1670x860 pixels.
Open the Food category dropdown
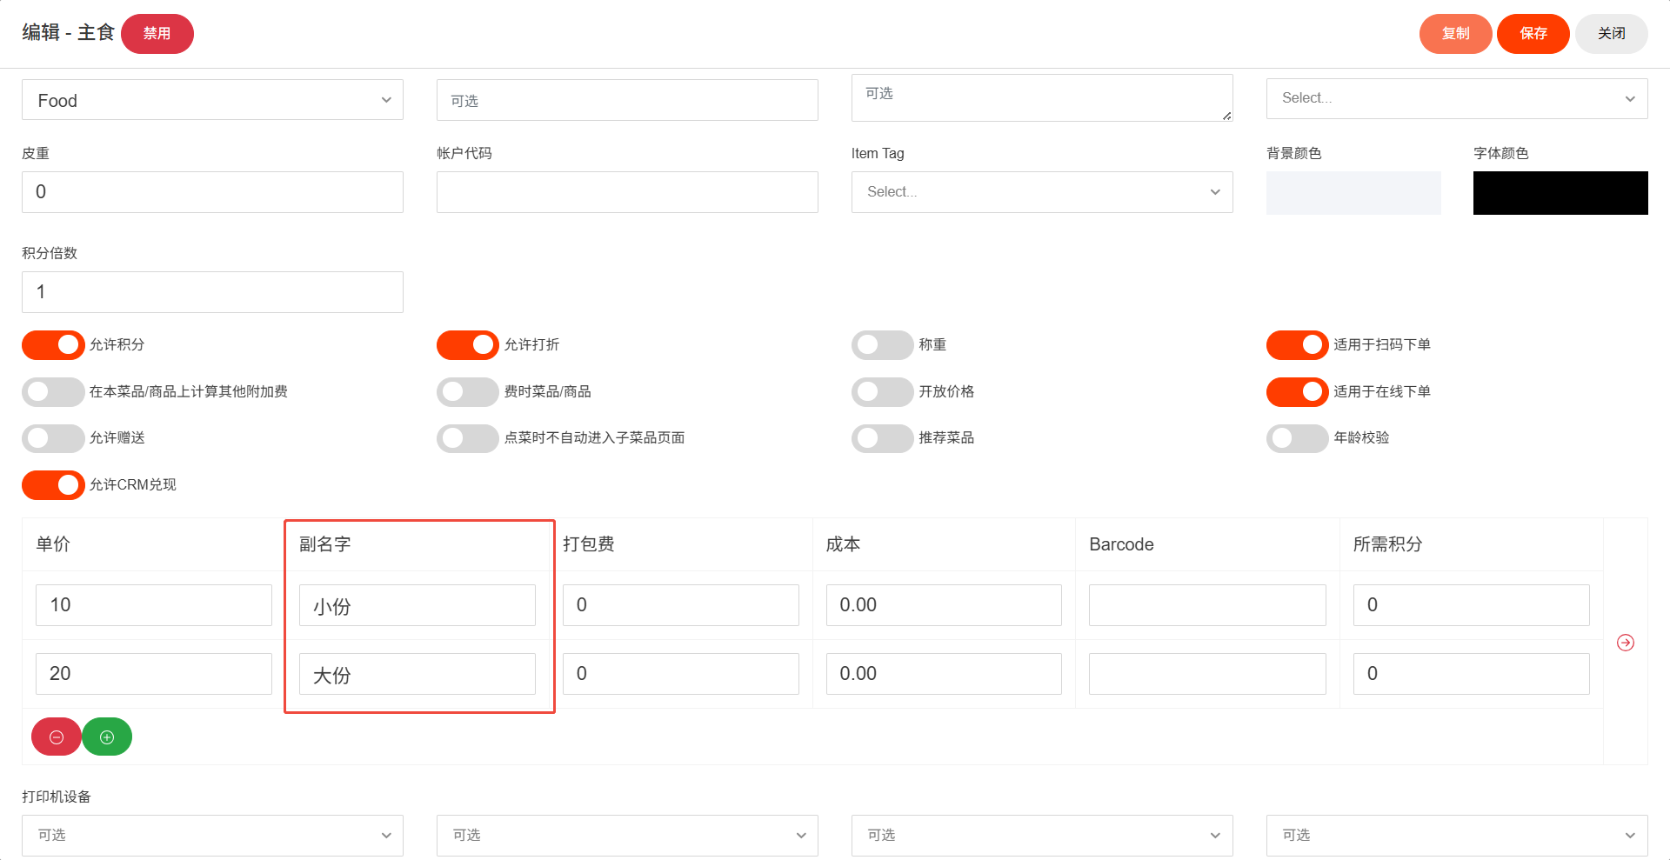(x=212, y=100)
